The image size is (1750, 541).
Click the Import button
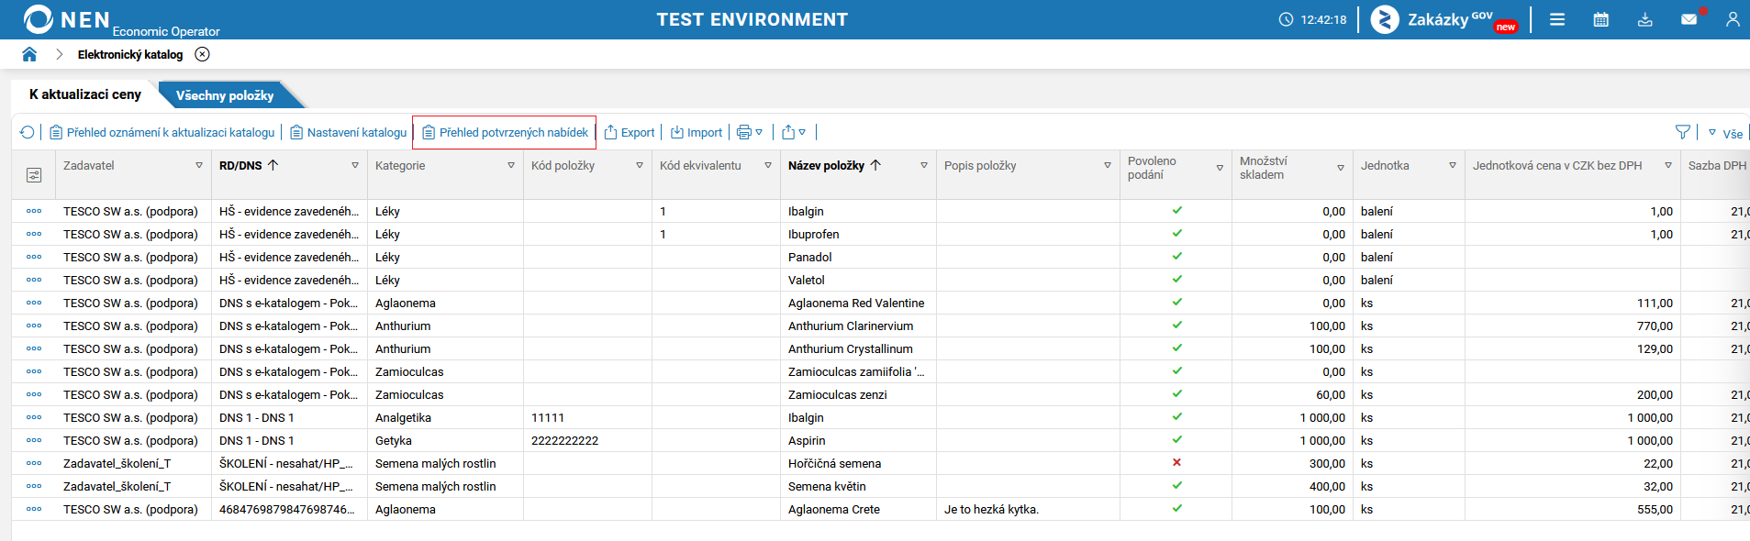pyautogui.click(x=697, y=132)
